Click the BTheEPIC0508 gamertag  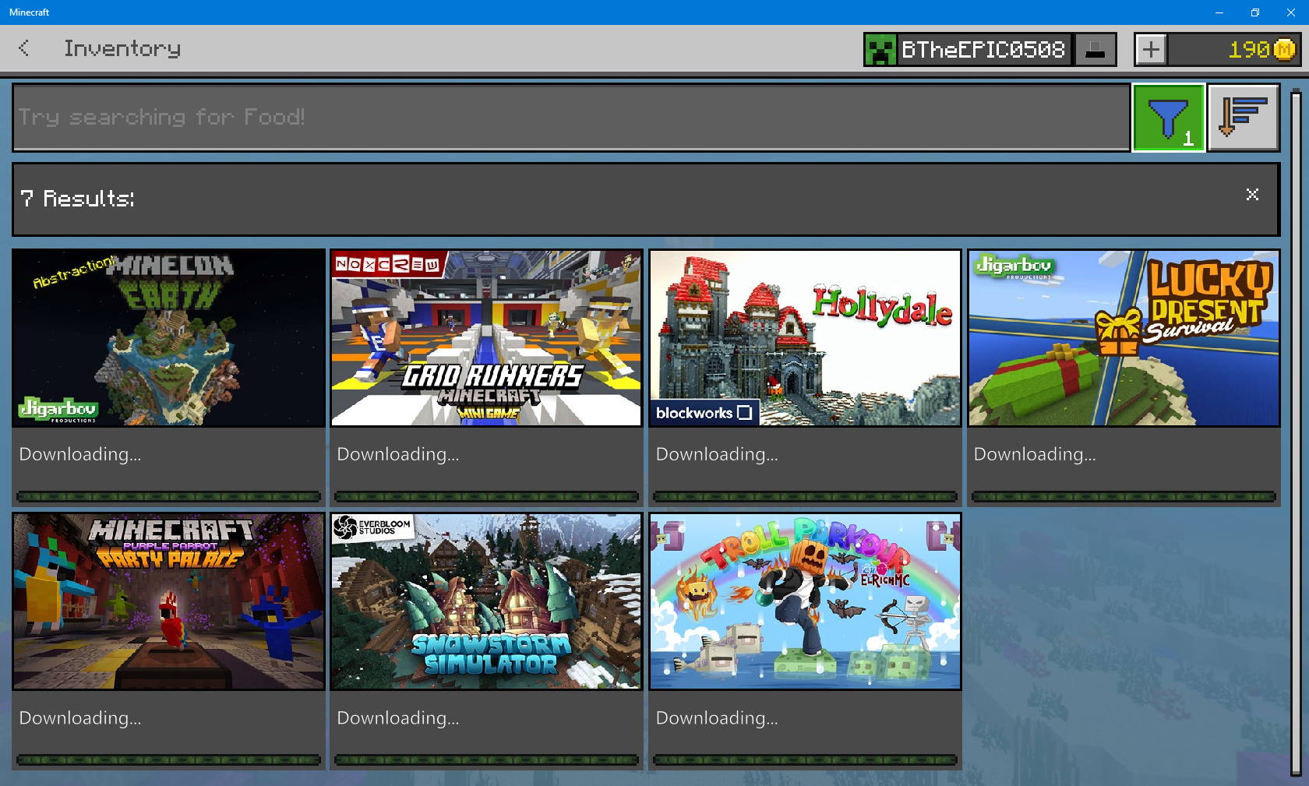click(983, 50)
